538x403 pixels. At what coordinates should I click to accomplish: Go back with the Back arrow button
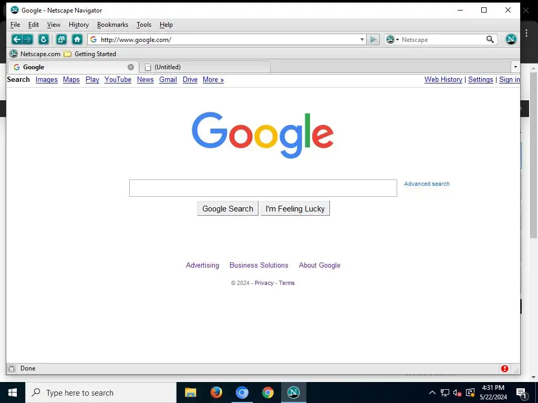tap(16, 39)
